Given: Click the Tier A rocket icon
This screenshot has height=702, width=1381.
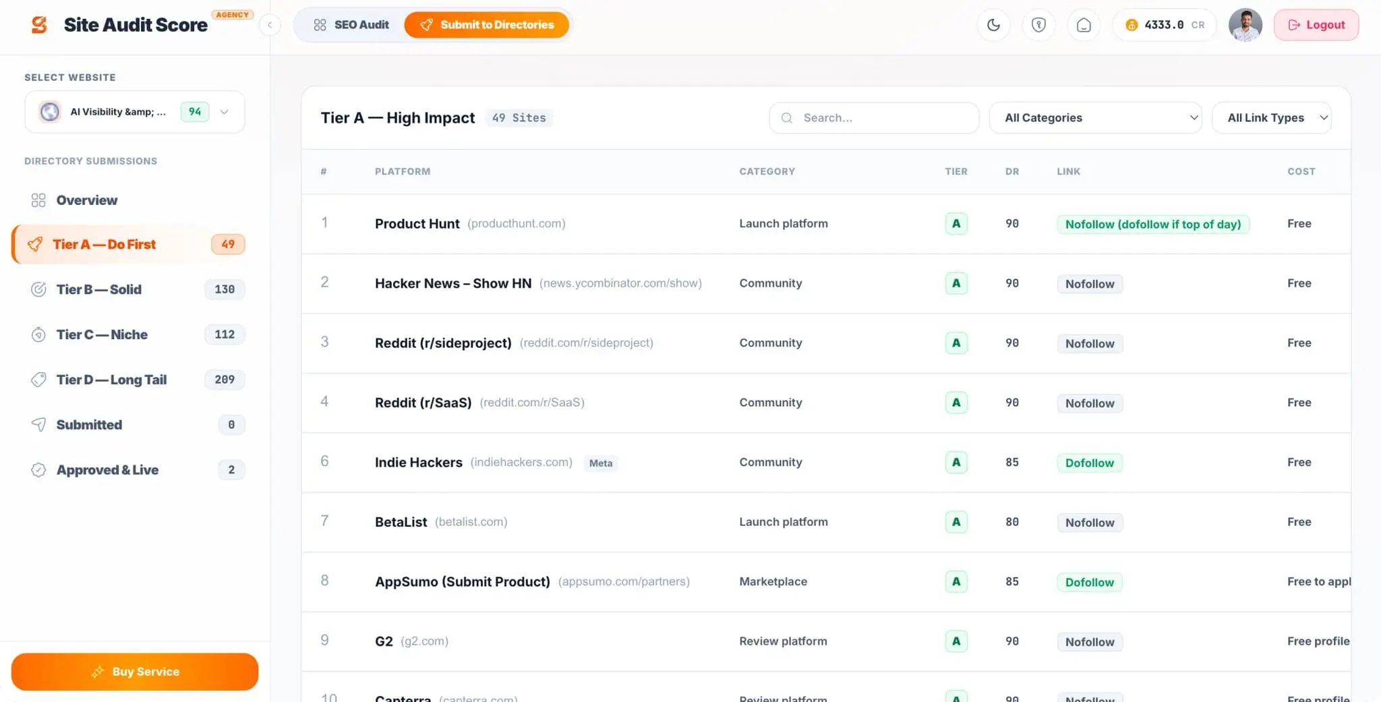Looking at the screenshot, I should pos(35,244).
